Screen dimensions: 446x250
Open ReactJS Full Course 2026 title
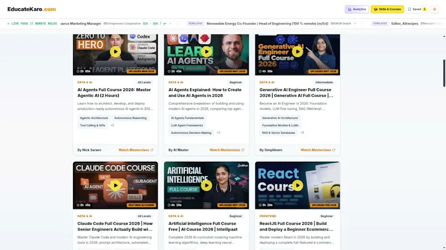point(296,227)
